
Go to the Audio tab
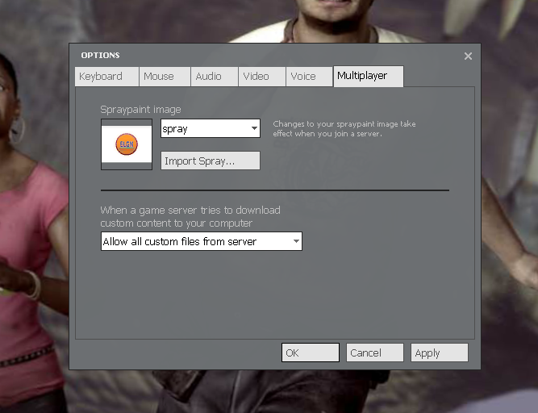click(x=215, y=77)
